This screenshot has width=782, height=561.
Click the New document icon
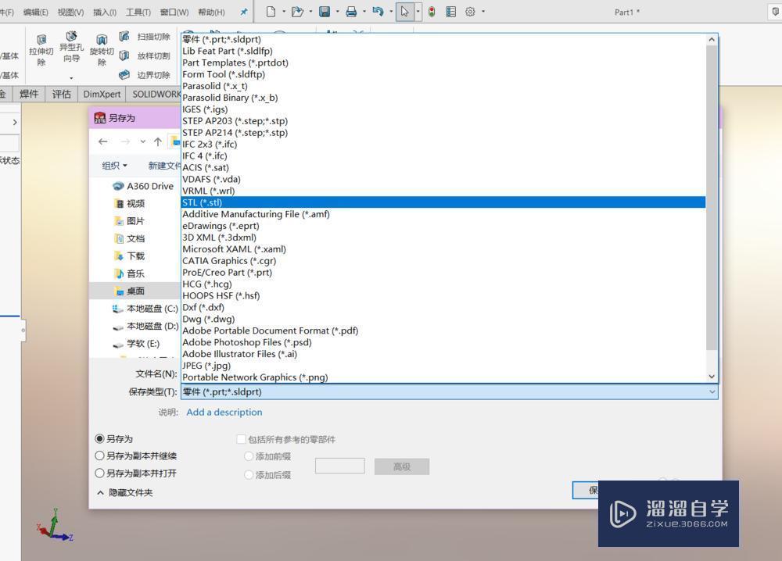pyautogui.click(x=271, y=12)
